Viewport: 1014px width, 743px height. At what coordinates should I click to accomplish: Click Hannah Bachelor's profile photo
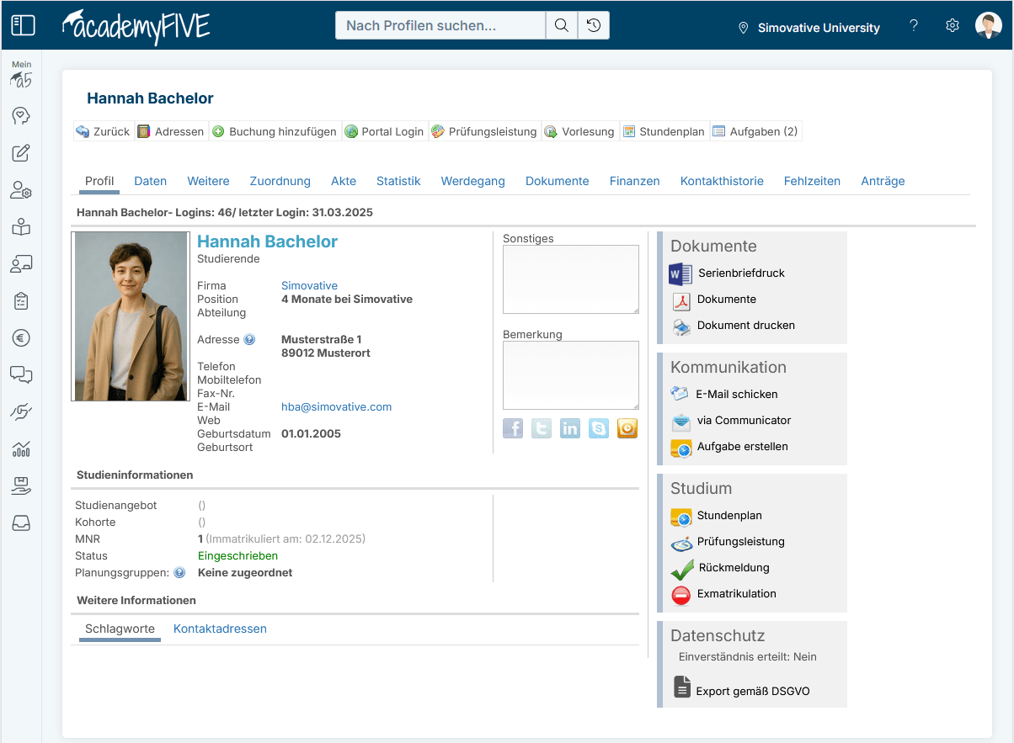point(131,316)
